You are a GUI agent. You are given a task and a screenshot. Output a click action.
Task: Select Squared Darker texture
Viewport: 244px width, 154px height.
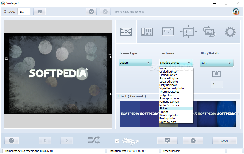coord(176,82)
